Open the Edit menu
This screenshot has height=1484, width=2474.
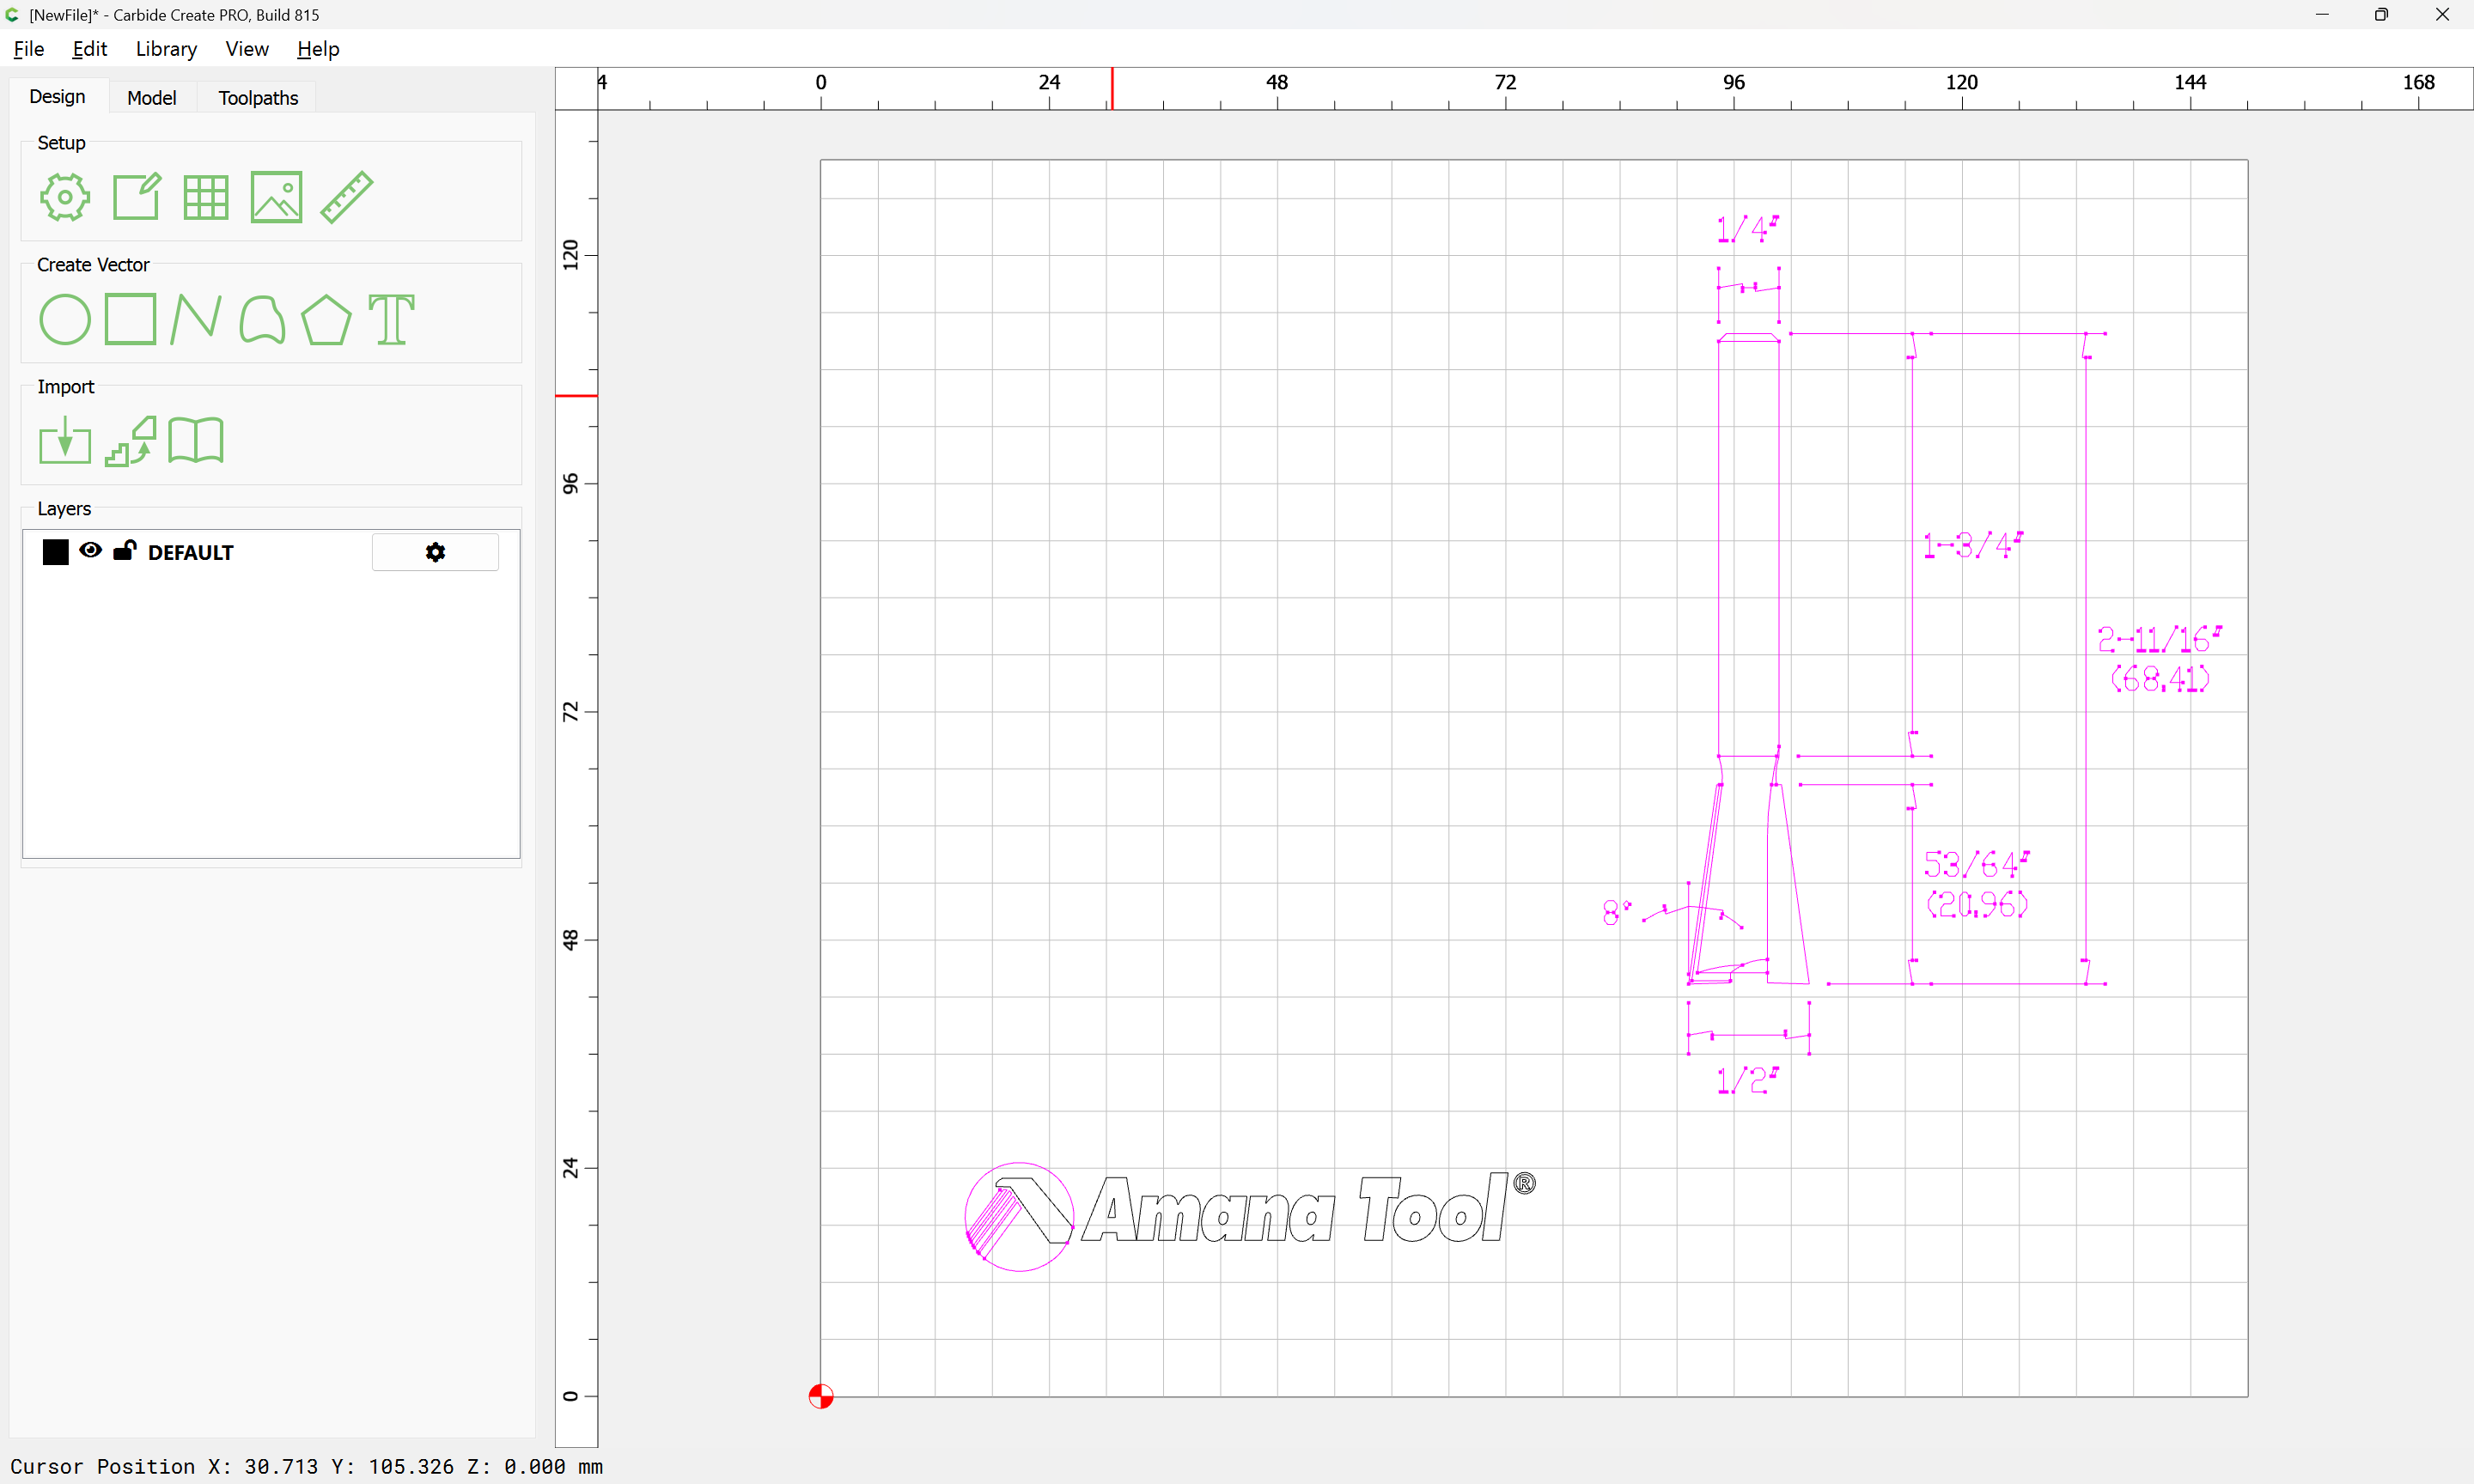point(89,49)
